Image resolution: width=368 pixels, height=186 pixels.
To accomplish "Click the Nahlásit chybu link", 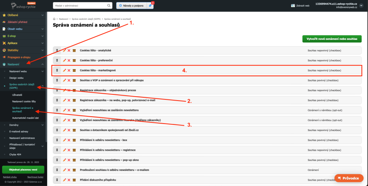I will click(x=10, y=177).
